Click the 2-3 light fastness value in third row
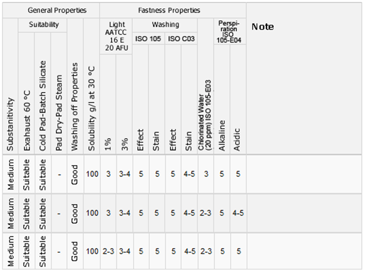 108,251
